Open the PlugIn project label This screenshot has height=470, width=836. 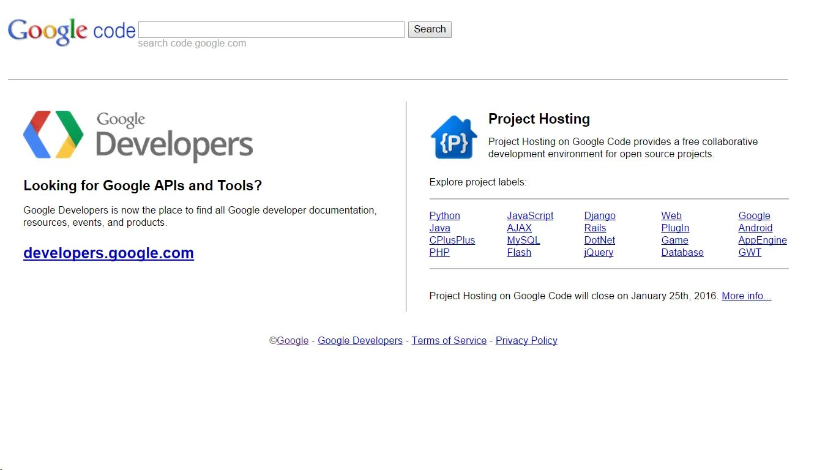[x=675, y=228]
